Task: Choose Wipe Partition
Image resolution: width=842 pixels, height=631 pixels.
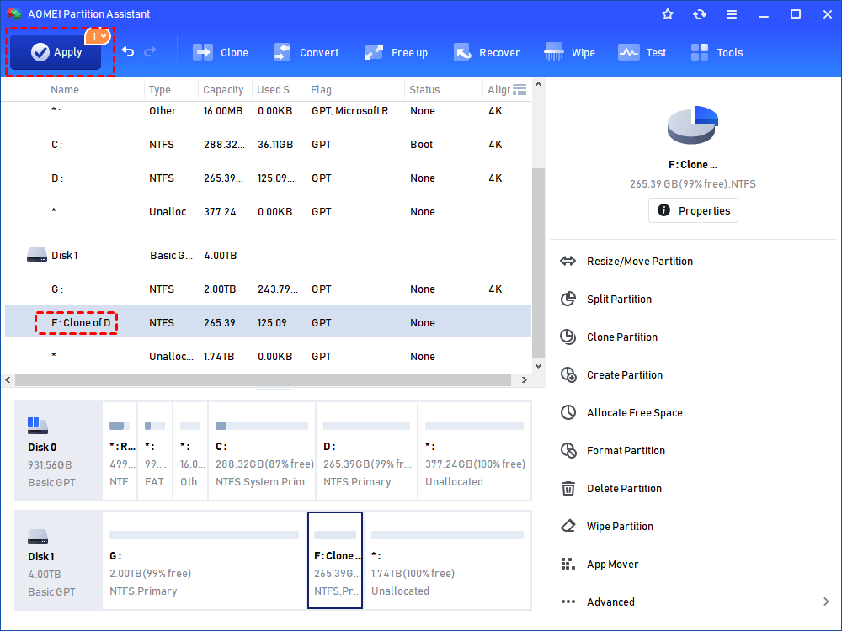Action: 620,527
